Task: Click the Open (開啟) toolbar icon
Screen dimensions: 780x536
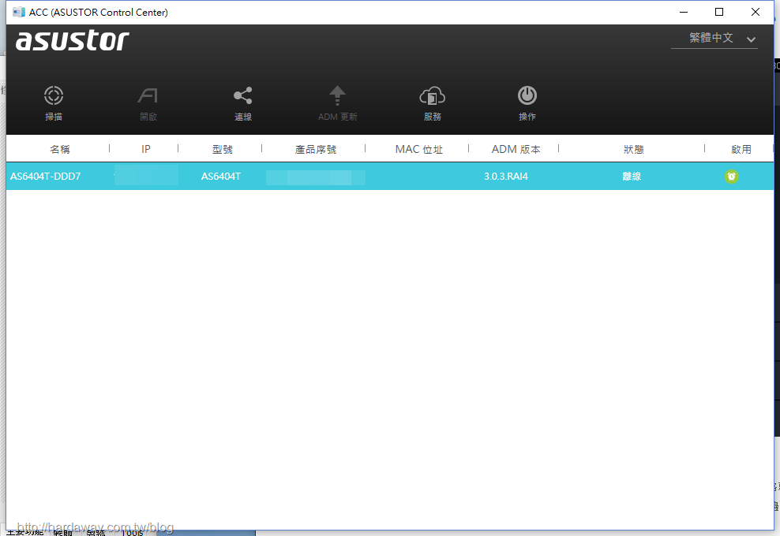Action: [x=148, y=95]
